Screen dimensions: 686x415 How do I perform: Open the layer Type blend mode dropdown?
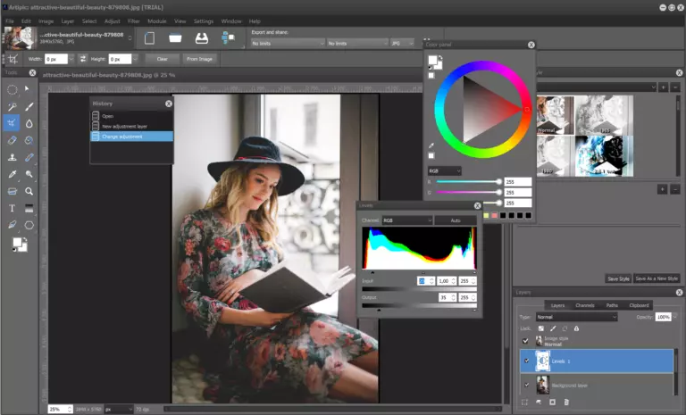coord(576,317)
